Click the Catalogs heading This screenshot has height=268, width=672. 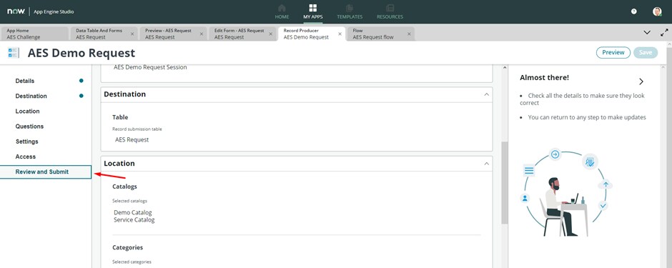click(x=124, y=187)
